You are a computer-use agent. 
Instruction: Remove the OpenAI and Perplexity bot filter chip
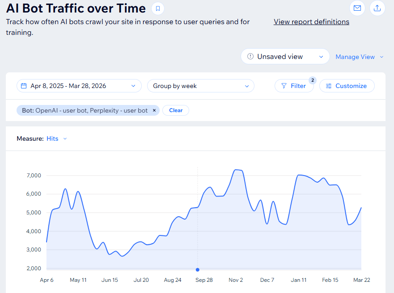[x=154, y=110]
